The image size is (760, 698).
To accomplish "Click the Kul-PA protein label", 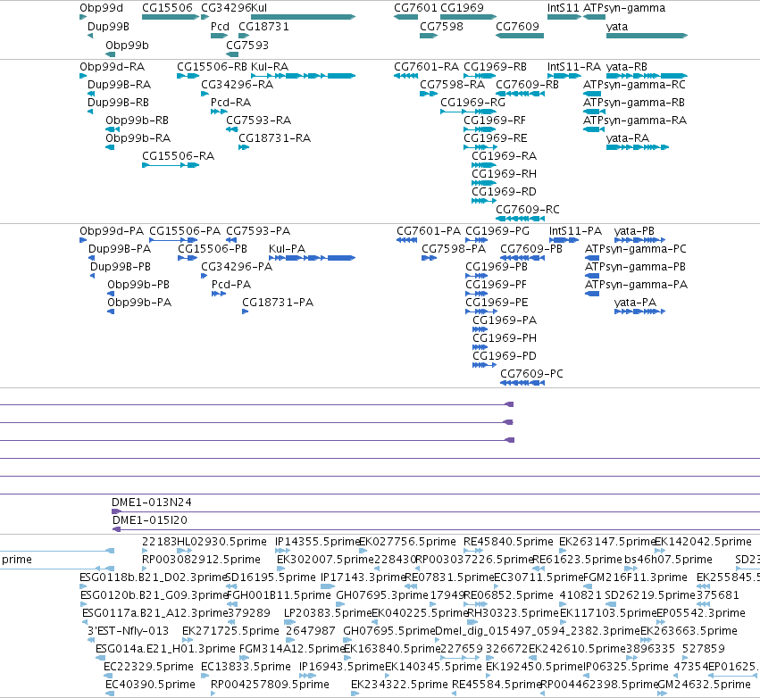I will 287,248.
